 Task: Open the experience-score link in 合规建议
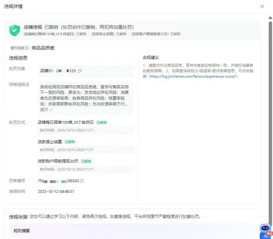tap(194, 76)
